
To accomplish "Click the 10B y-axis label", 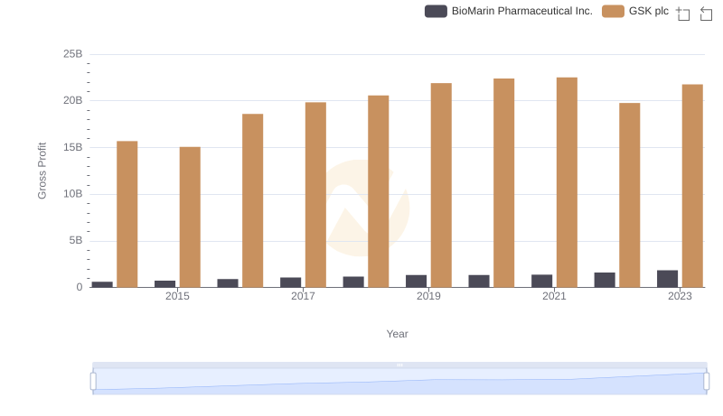I will tap(73, 194).
